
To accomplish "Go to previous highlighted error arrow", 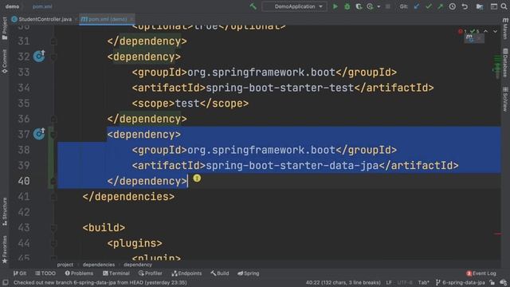I will pos(485,31).
